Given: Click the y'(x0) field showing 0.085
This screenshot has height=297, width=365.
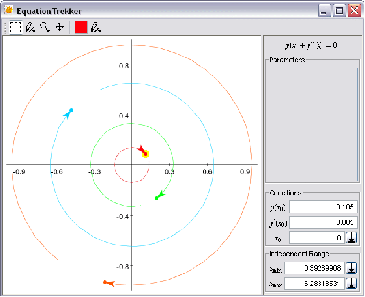Looking at the screenshot, I should (x=323, y=222).
